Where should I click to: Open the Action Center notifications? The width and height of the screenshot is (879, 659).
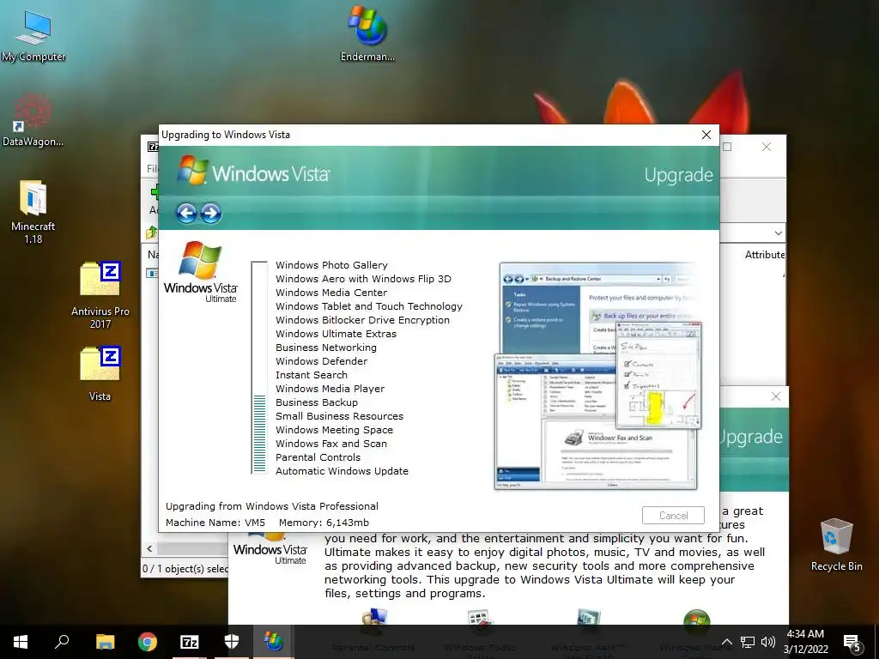click(852, 643)
